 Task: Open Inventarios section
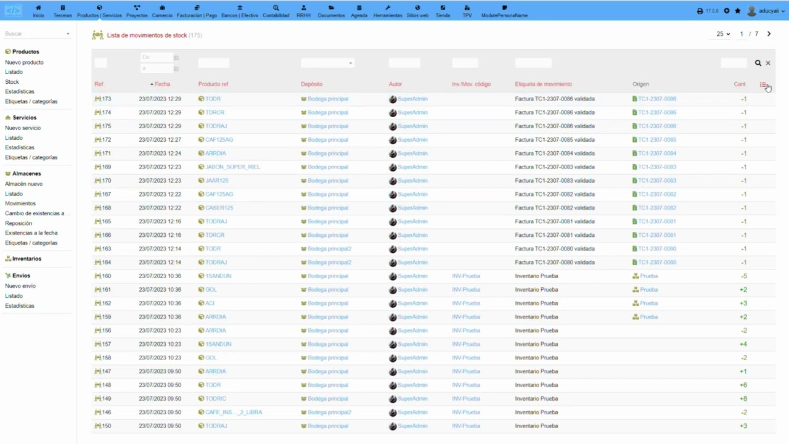click(x=27, y=259)
